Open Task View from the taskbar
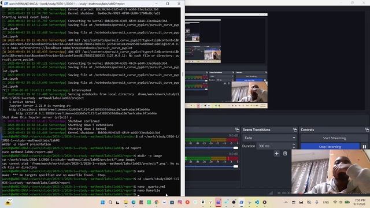The height and width of the screenshot is (208, 370). (118, 202)
